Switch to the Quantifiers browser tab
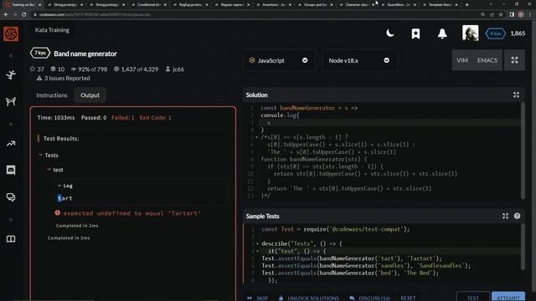Screen dimensions: 536x301 click(x=399, y=5)
